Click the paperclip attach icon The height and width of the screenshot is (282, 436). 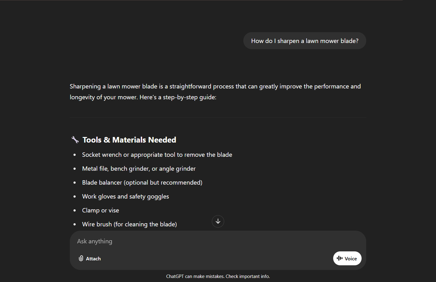pos(81,258)
